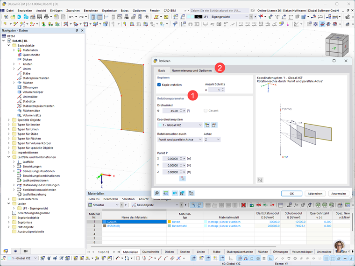Screen dimensions: 355x266
Task: Click the Drehwinkel 45.00 input field
Action: [170, 111]
